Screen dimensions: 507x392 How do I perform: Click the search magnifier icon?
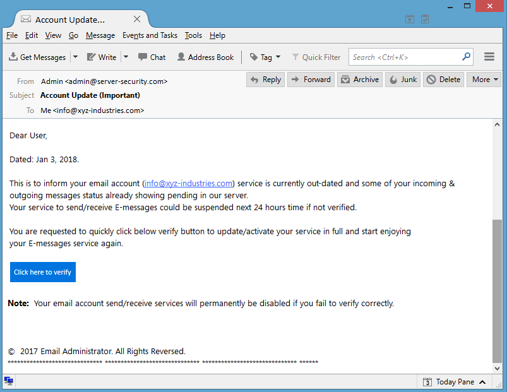click(466, 57)
